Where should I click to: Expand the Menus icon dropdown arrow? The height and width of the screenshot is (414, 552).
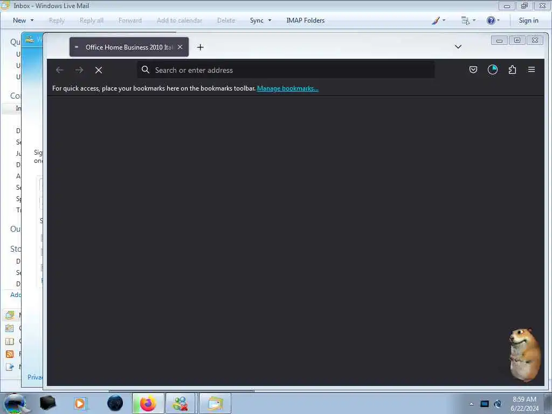coord(474,20)
